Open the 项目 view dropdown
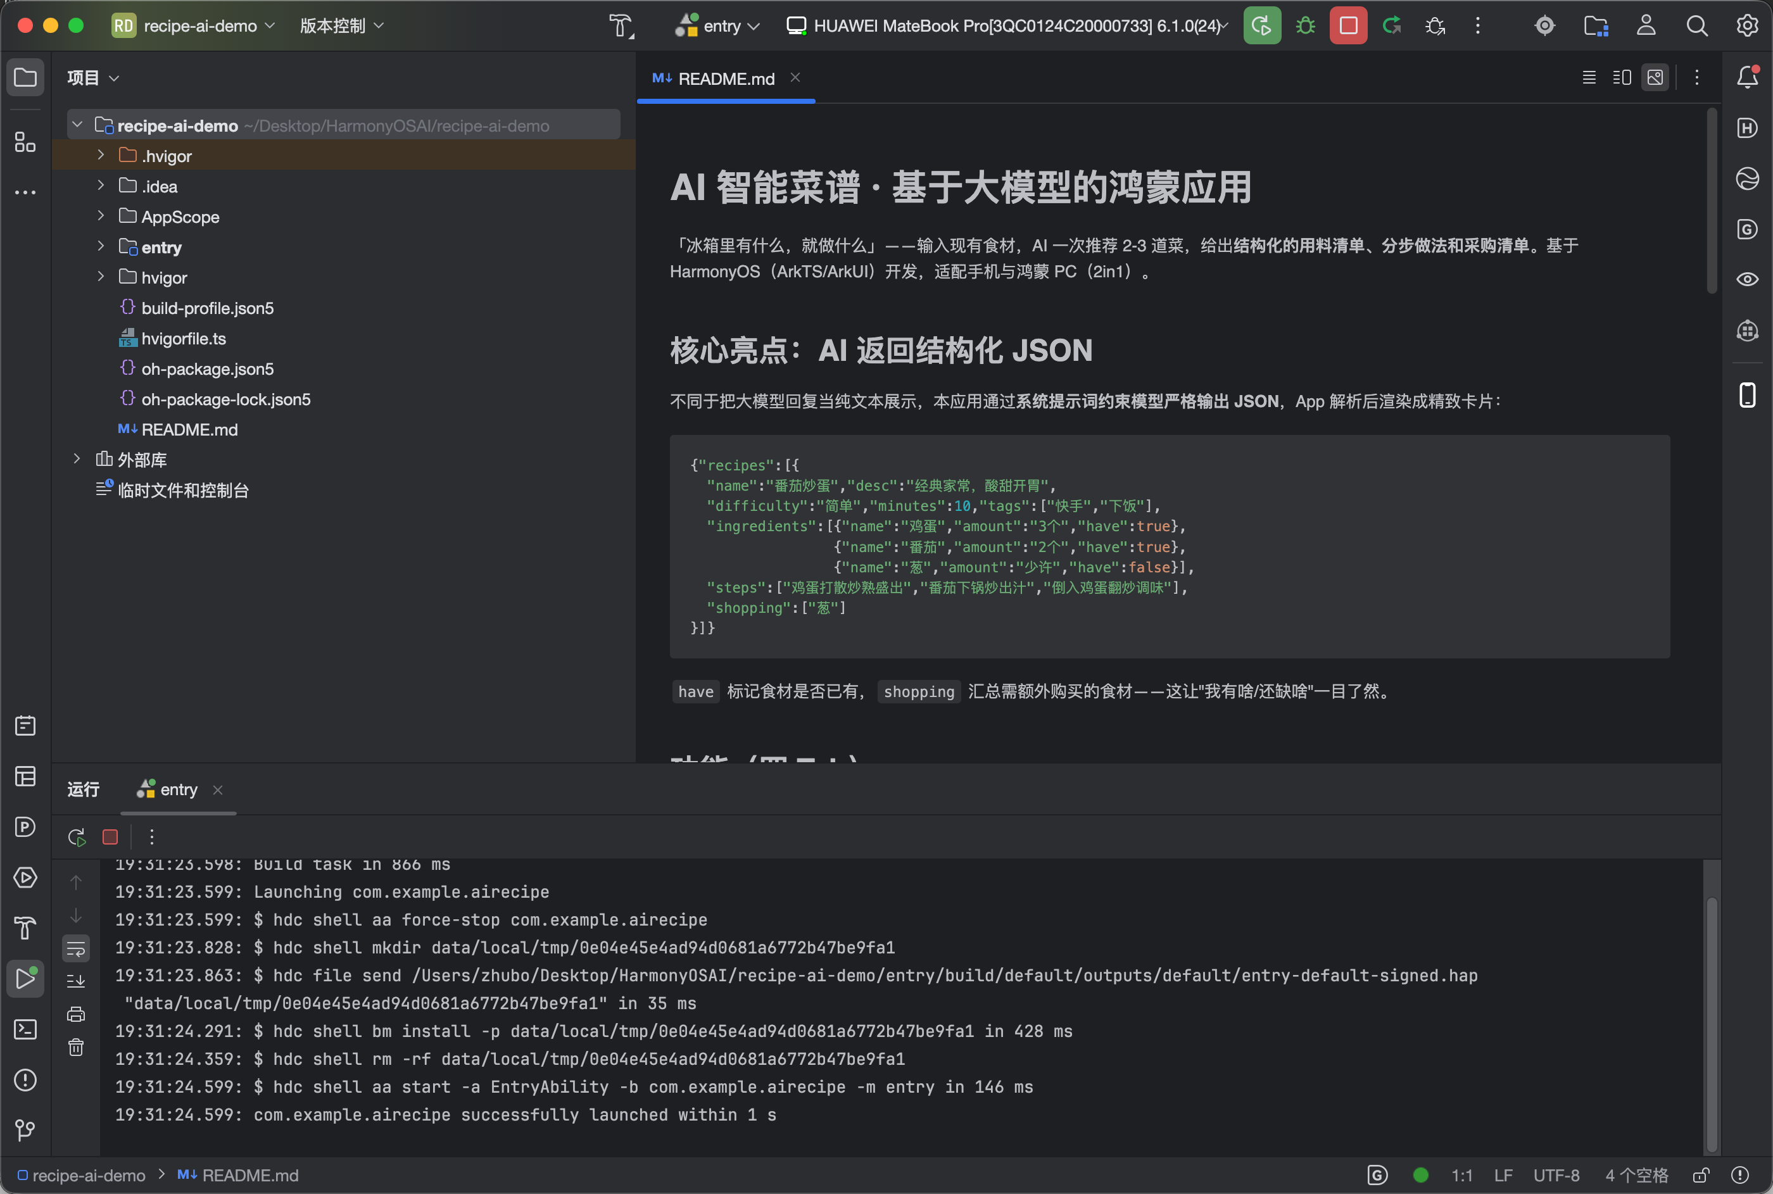 tap(93, 78)
